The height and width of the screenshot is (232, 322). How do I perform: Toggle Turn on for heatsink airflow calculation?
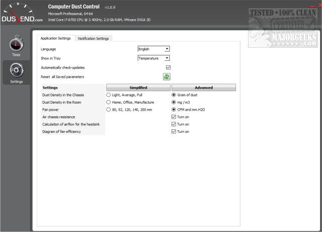[174, 124]
